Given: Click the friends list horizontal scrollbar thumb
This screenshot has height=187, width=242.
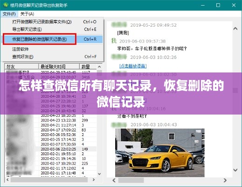Looking at the screenshot, I should click(x=49, y=180).
